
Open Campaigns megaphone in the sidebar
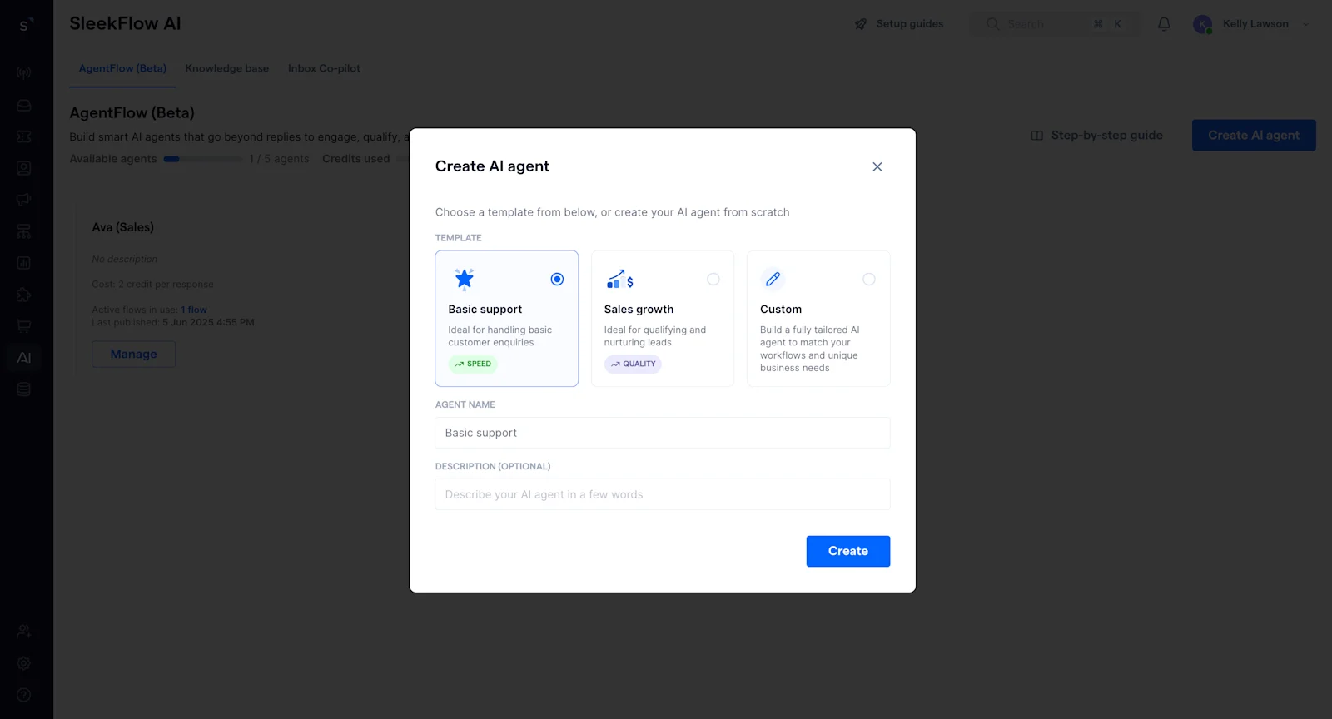click(x=23, y=200)
